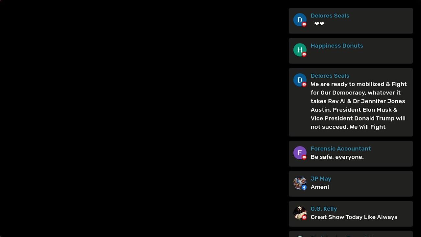The height and width of the screenshot is (237, 421).
Task: Select JP May's profile picture
Action: point(300,183)
